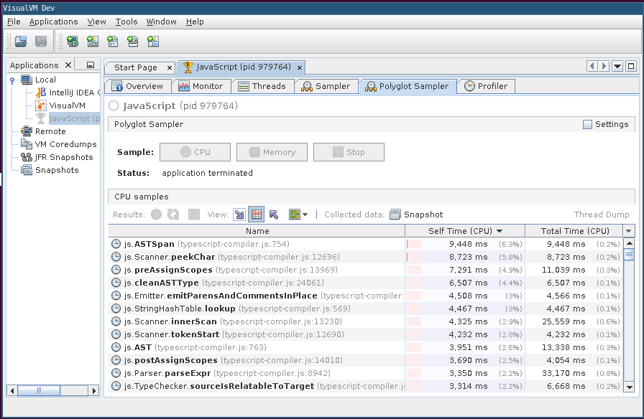
Task: Show the open documents list dropdown
Action: (x=617, y=67)
